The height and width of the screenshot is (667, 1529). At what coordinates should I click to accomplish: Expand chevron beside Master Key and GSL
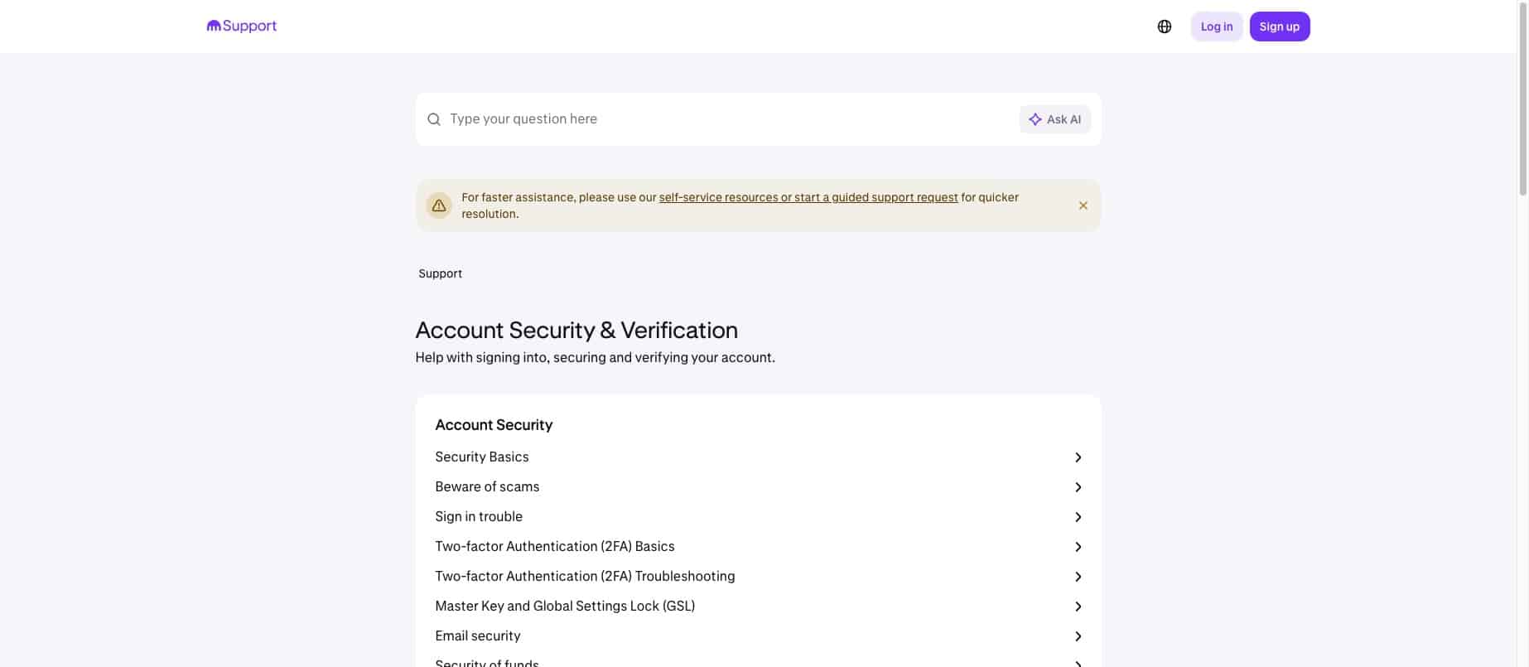pyautogui.click(x=1078, y=607)
